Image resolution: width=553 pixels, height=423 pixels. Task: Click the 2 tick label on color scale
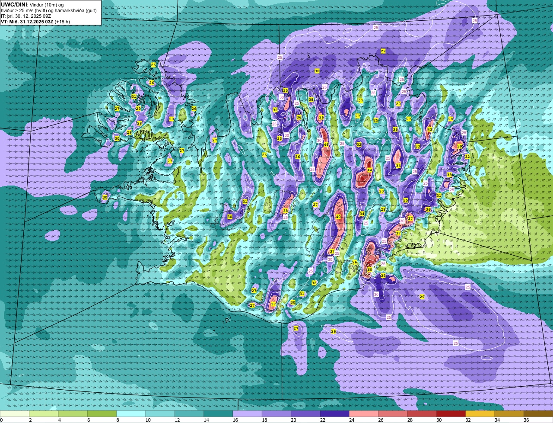(30, 420)
